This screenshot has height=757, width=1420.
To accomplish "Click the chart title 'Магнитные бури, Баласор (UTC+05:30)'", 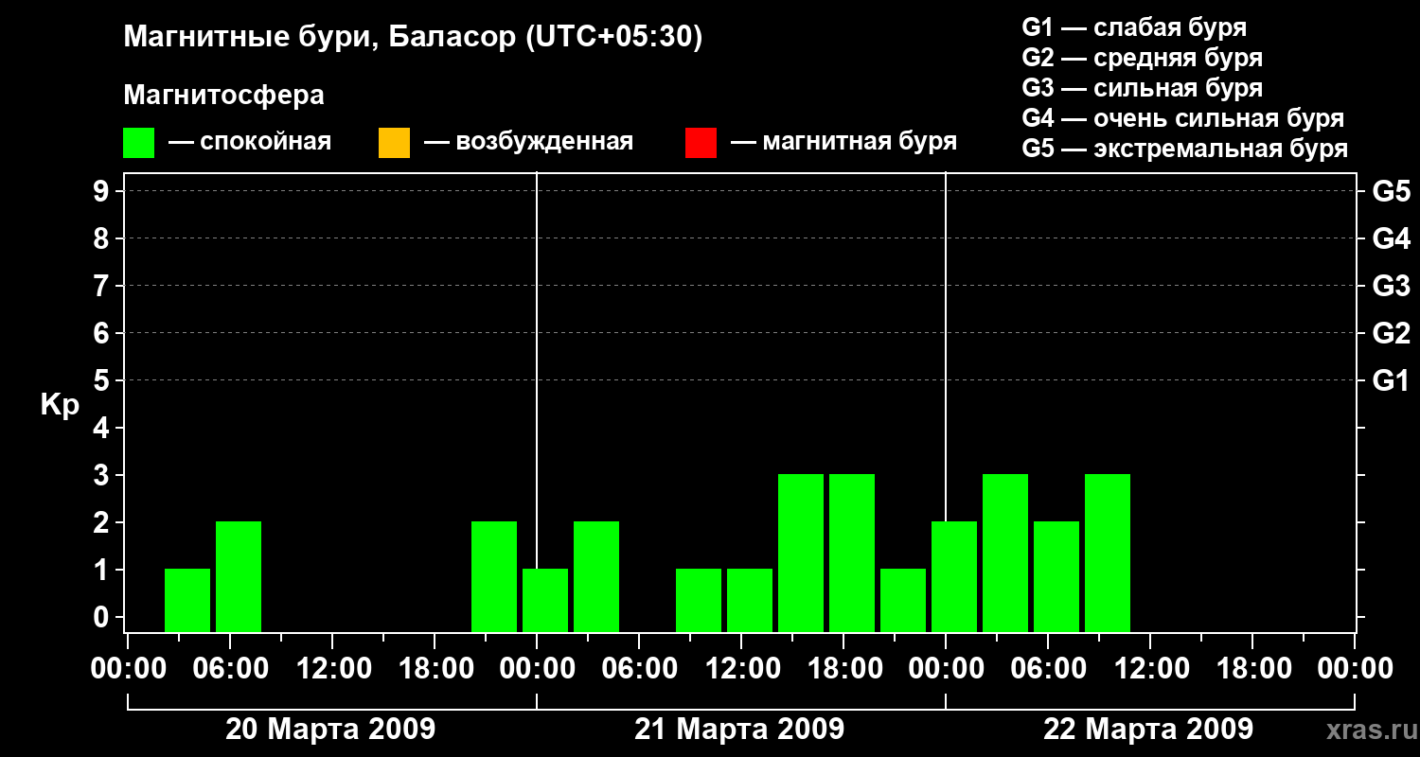I will pos(413,38).
